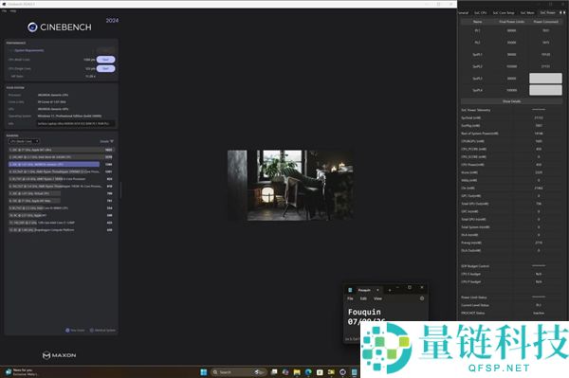Screen dimensions: 569x378
Task: Start the CPU Multi Core benchmark
Action: 105,60
